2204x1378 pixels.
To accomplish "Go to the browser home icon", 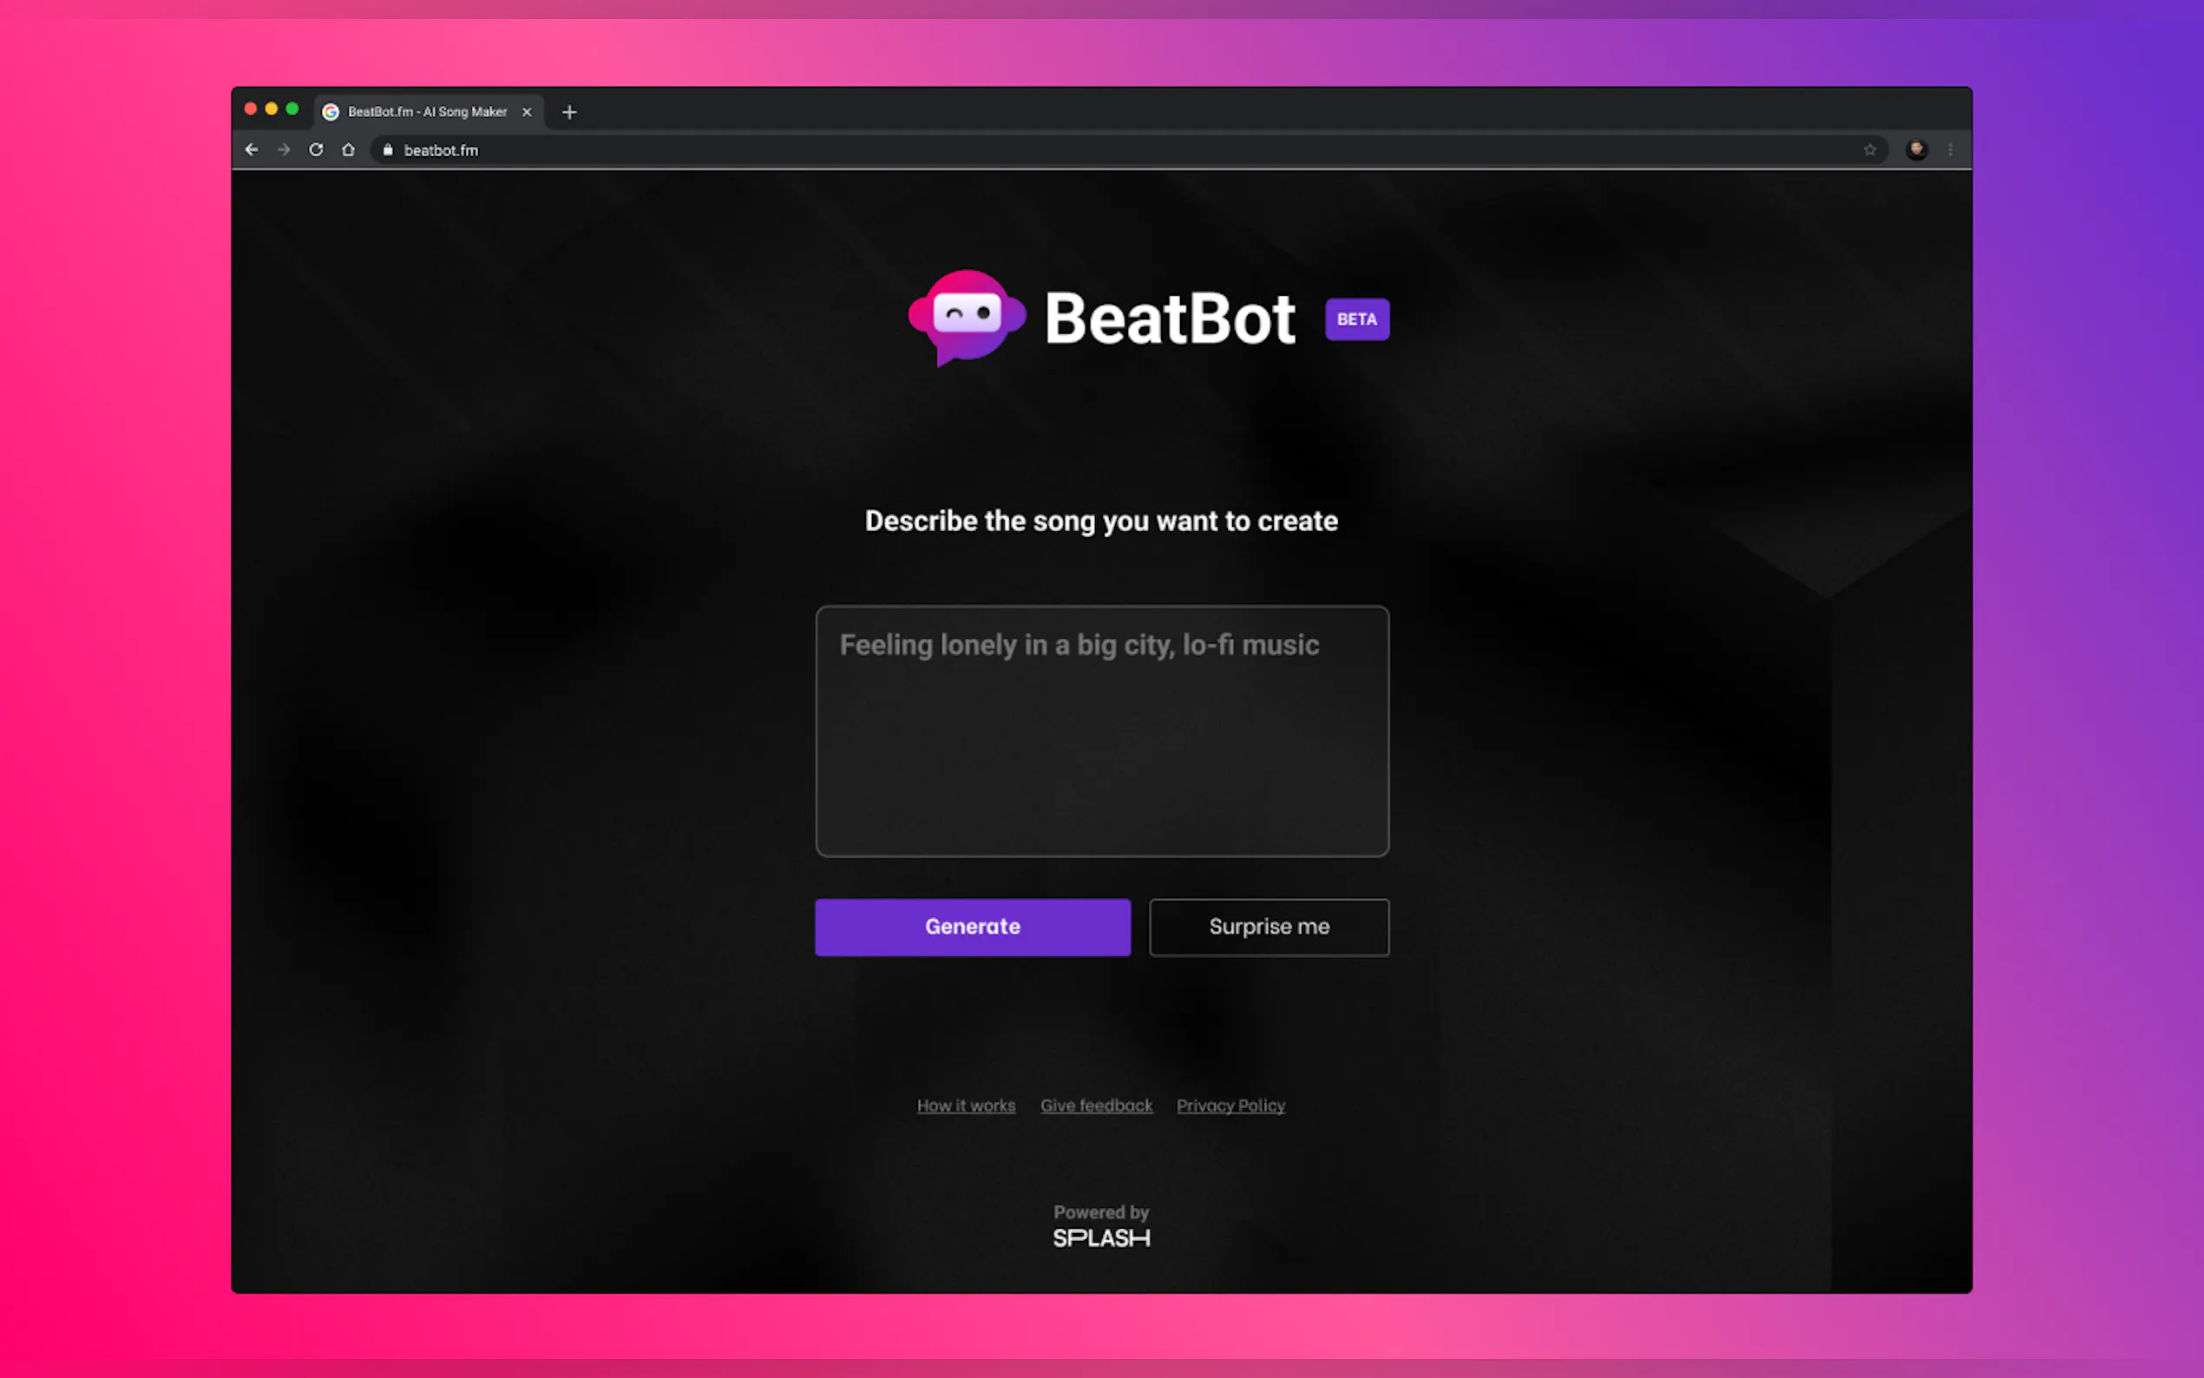I will click(x=348, y=149).
